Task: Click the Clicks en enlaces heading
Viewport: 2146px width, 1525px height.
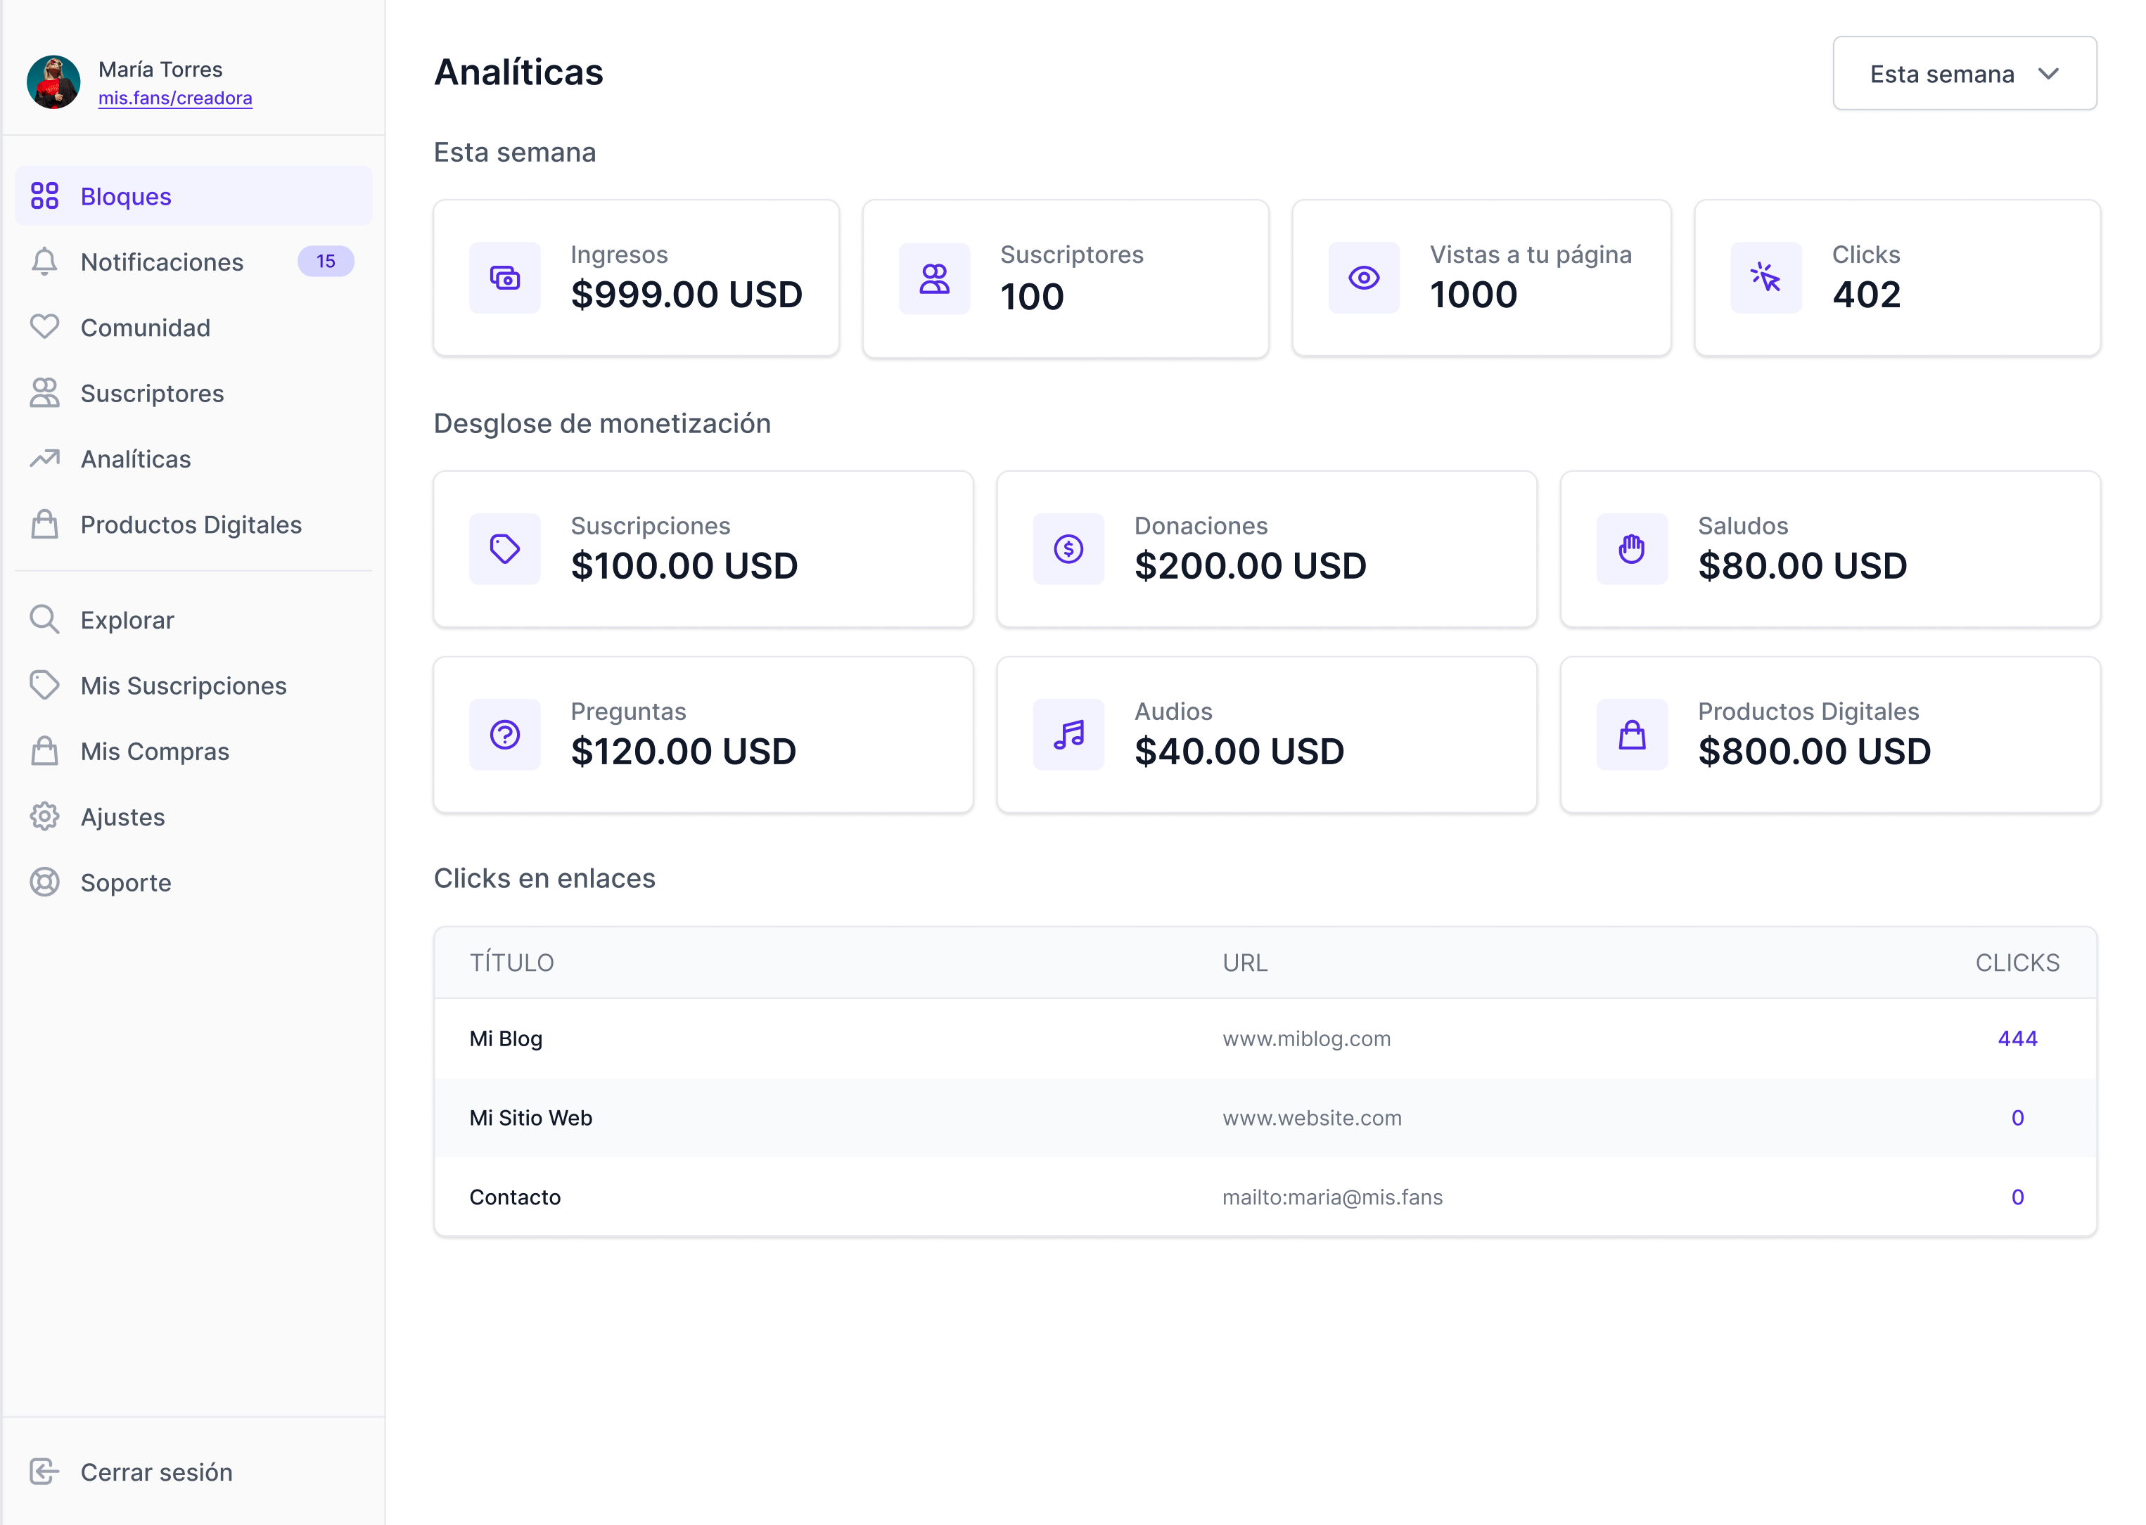Action: [x=544, y=878]
